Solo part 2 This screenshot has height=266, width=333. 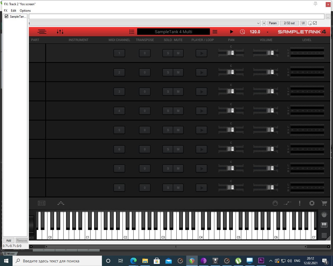tap(168, 72)
